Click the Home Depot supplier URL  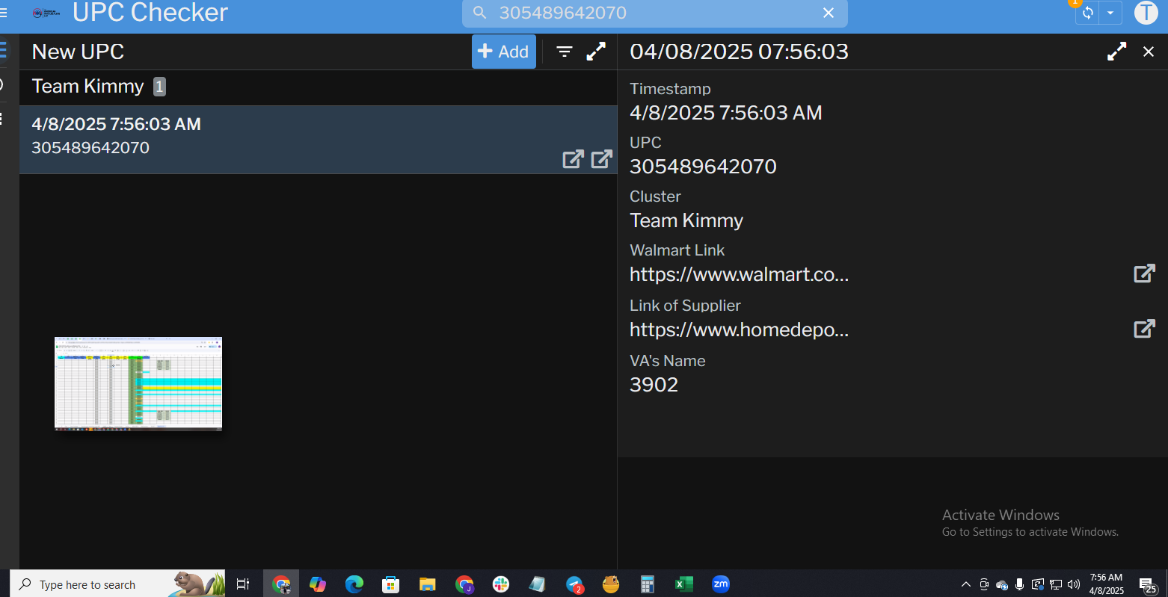[x=739, y=330]
